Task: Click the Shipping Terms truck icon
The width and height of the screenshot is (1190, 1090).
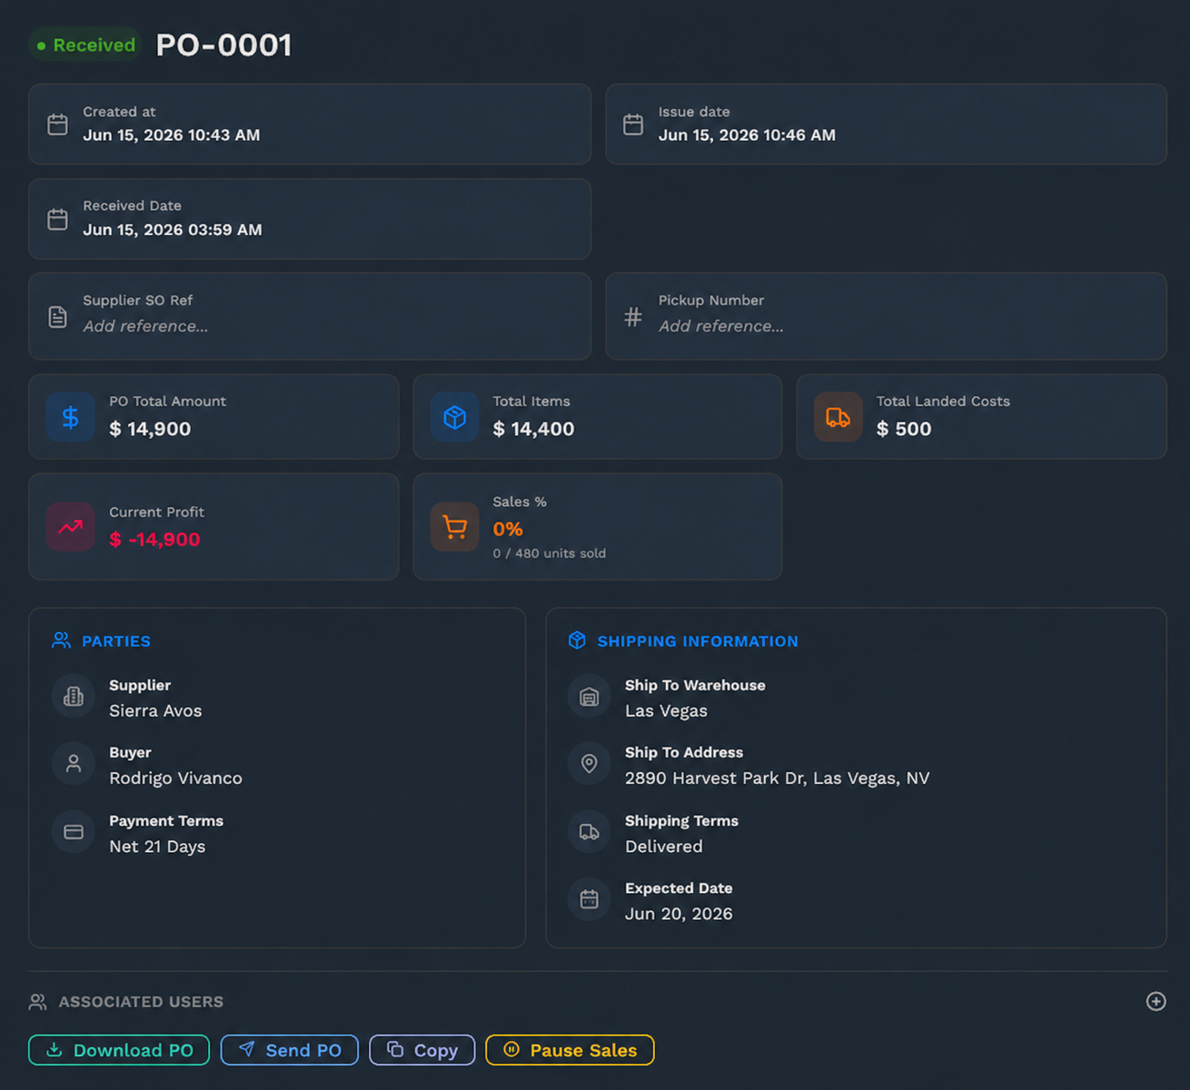Action: pyautogui.click(x=590, y=832)
